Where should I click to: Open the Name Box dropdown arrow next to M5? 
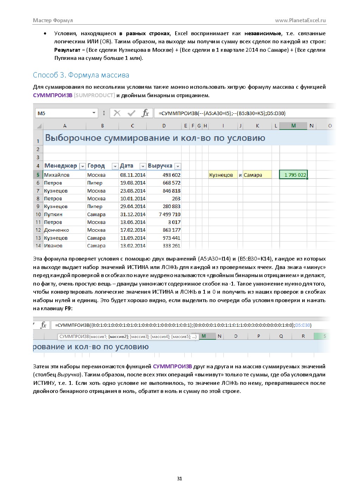point(94,113)
